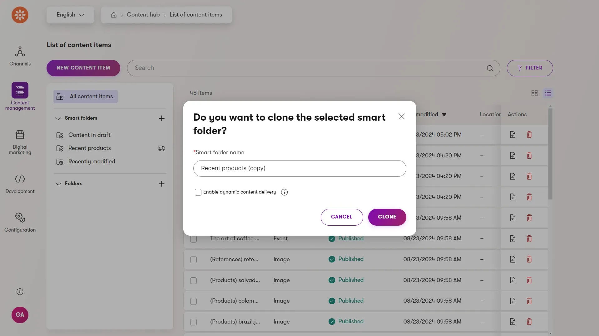599x336 pixels.
Task: Move the (References) refe... item
Action: (512, 259)
